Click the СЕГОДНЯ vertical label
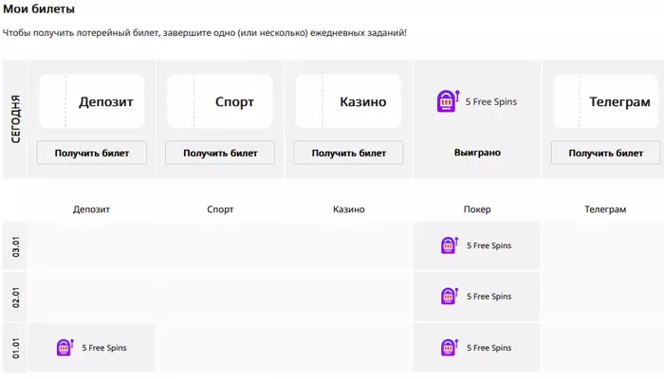Viewport: 664px width, 379px height. 15,118
